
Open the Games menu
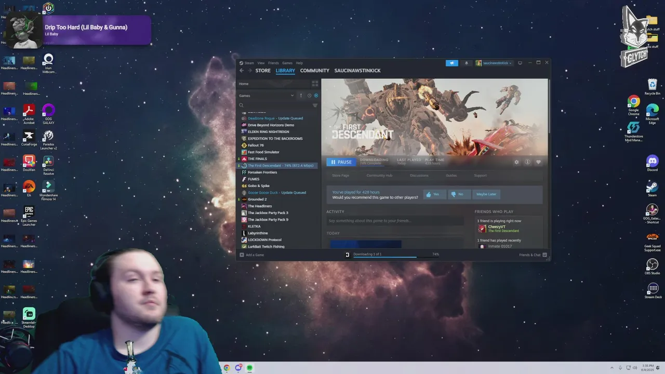tap(287, 63)
